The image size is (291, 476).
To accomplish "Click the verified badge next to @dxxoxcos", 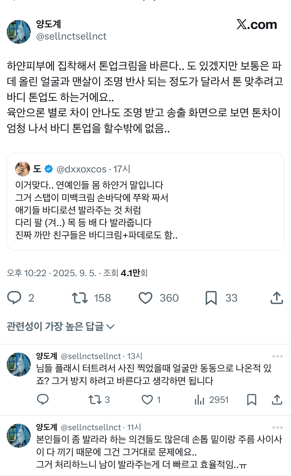I will coord(48,168).
